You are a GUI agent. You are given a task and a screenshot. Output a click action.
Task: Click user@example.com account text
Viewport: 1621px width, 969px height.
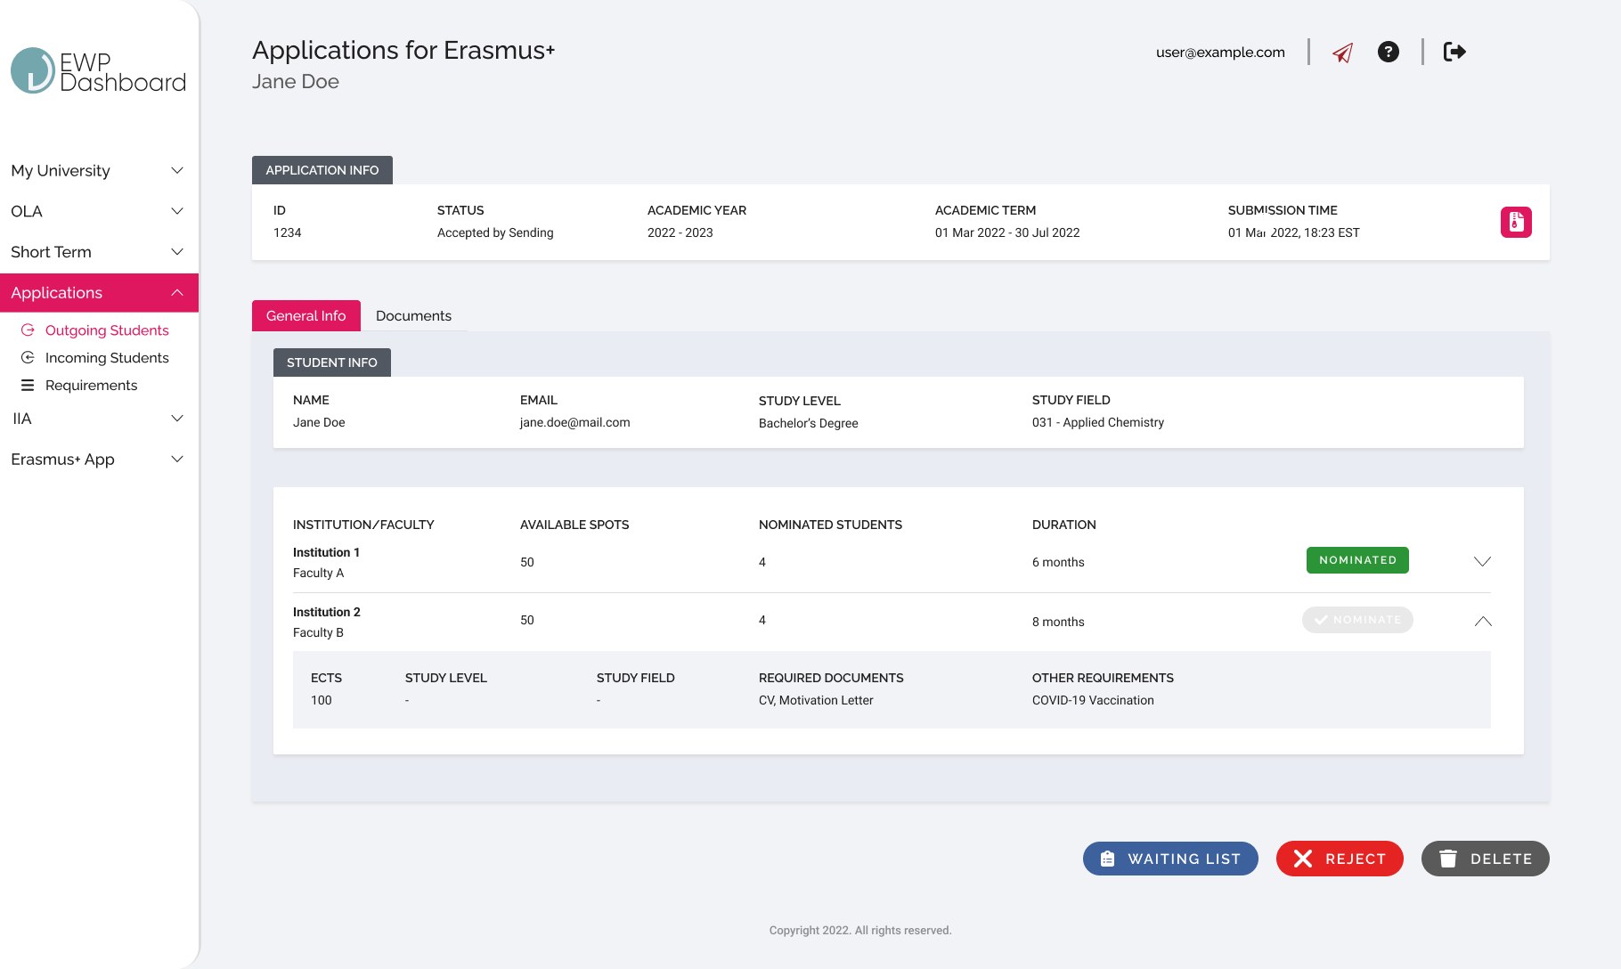pyautogui.click(x=1220, y=53)
